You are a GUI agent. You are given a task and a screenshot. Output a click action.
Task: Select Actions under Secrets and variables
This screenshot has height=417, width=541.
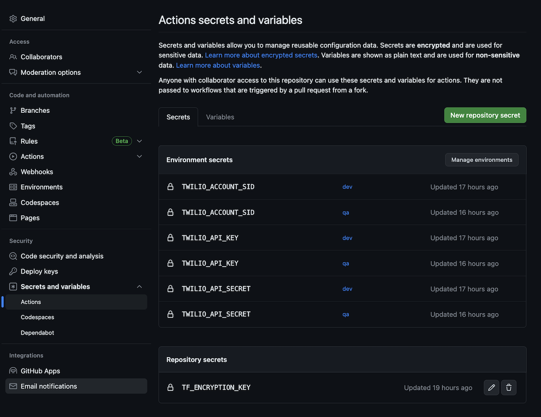tap(76, 302)
